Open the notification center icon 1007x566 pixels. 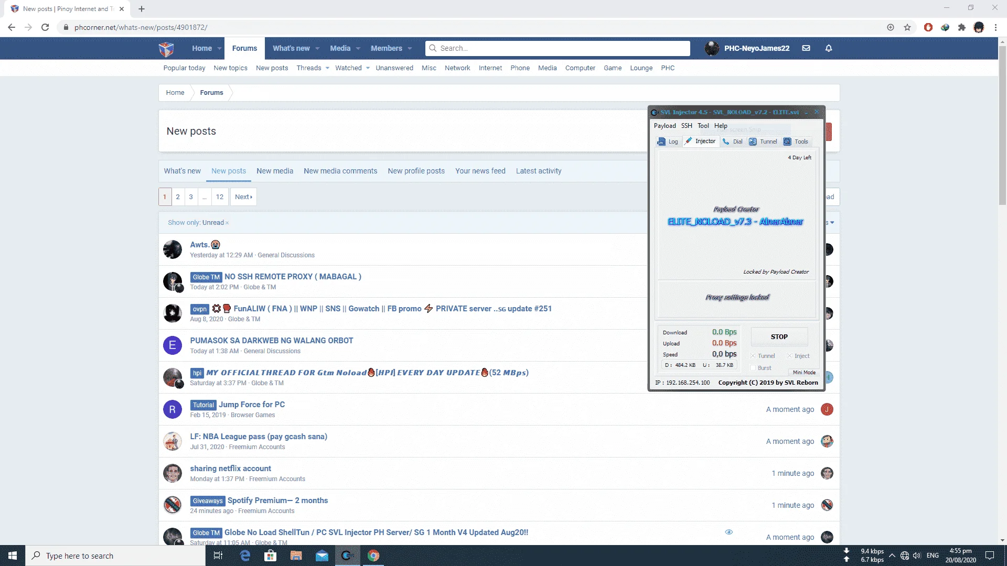click(x=990, y=556)
